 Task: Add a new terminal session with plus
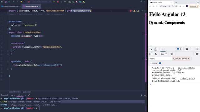[26, 95]
